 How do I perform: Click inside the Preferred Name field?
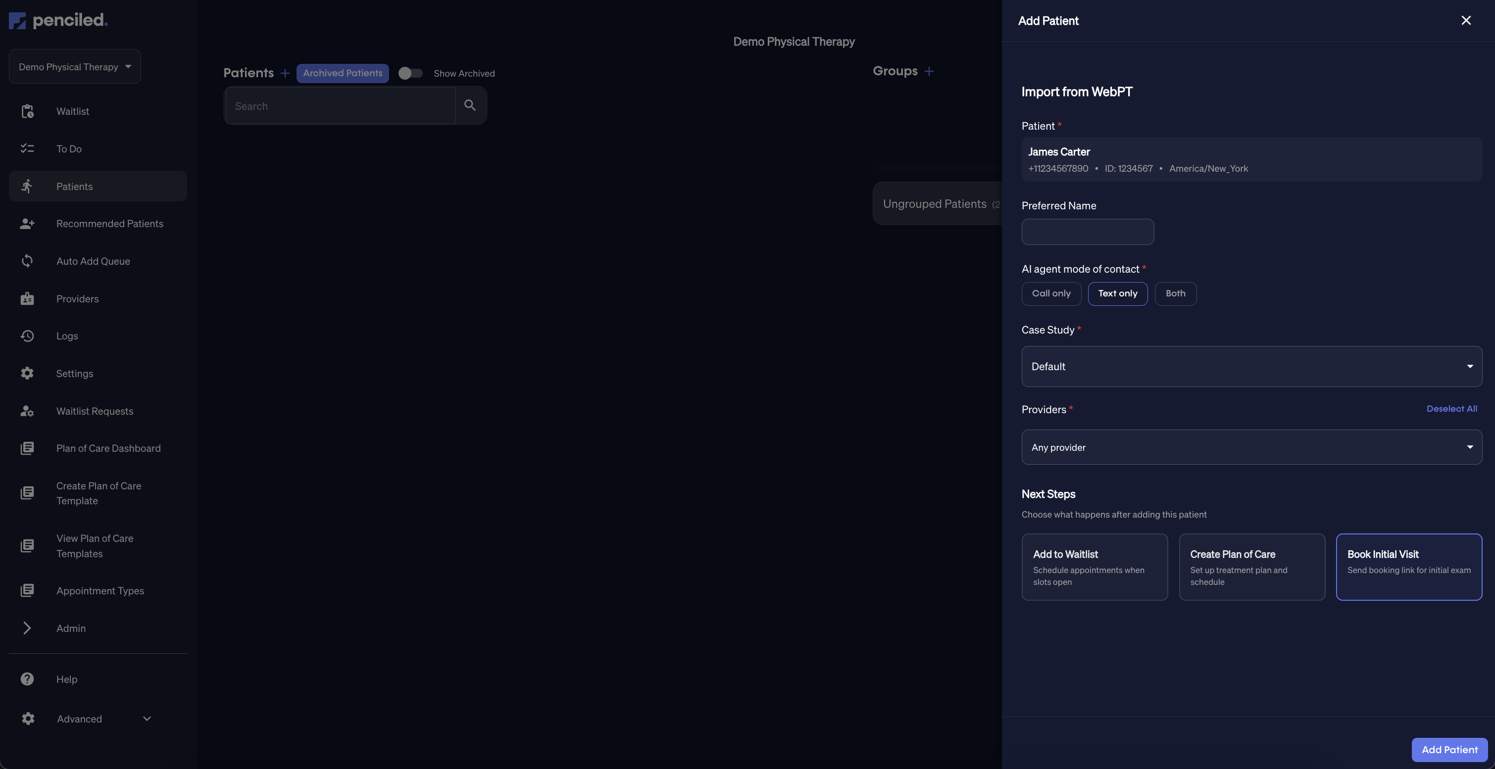tap(1088, 232)
